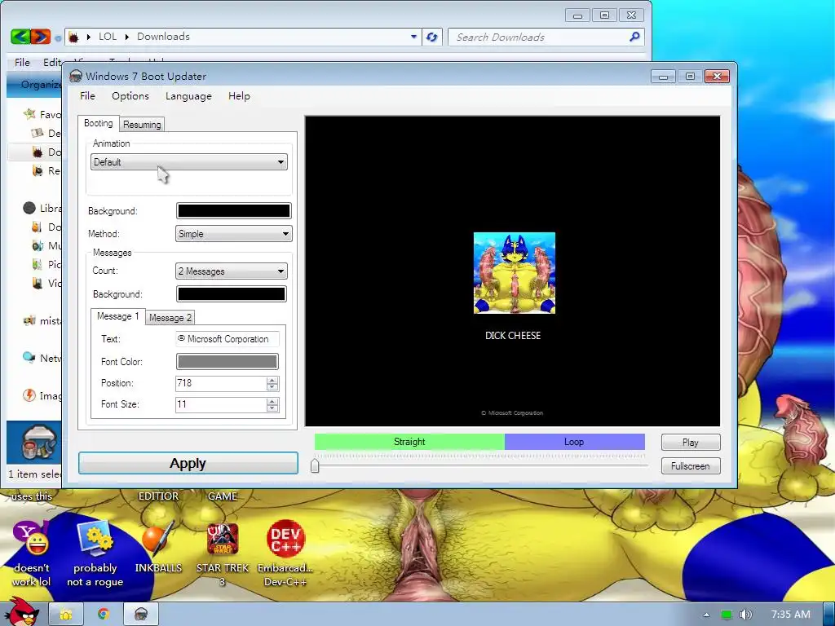Click the green tray icon beside volume
The height and width of the screenshot is (626, 835).
[727, 615]
